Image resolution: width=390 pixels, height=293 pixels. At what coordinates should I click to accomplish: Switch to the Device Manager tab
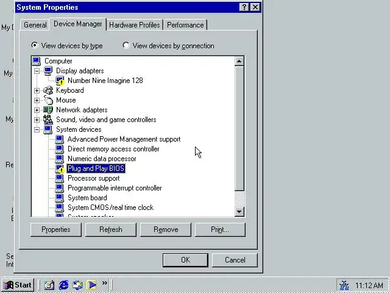point(78,24)
